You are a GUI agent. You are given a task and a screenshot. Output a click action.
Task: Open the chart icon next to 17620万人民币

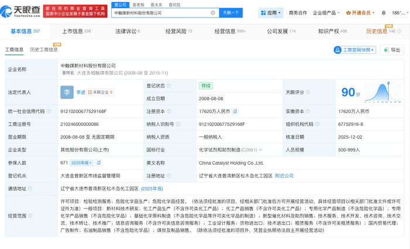[x=235, y=111]
